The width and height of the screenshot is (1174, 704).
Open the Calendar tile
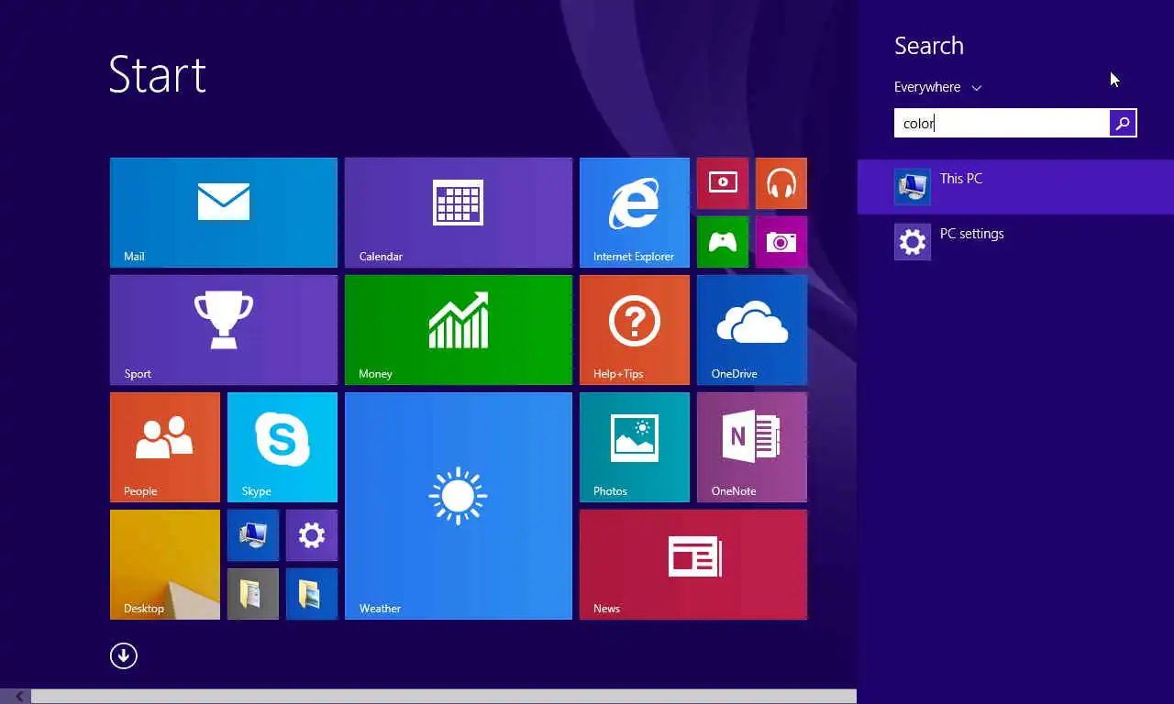click(459, 213)
